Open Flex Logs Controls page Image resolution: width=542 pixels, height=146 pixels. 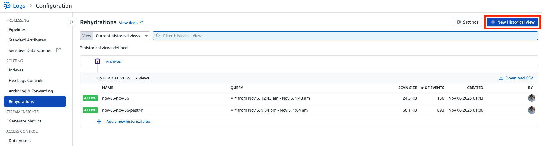pos(26,80)
